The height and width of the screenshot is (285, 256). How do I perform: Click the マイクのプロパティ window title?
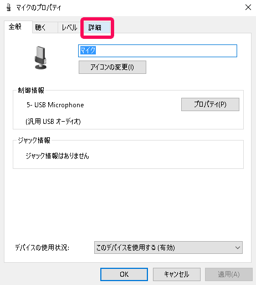[38, 8]
